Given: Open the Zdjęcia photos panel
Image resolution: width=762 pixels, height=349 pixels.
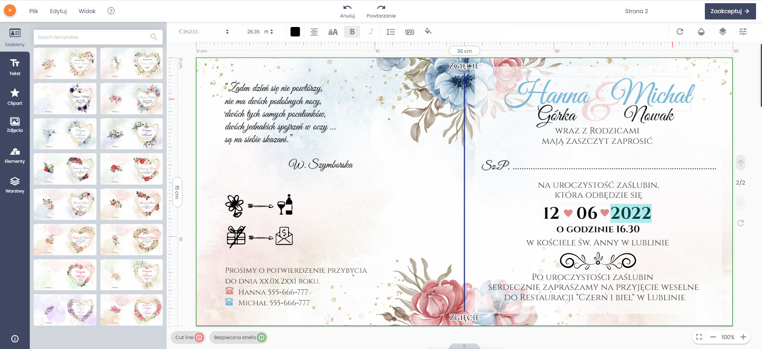Looking at the screenshot, I should click(15, 125).
